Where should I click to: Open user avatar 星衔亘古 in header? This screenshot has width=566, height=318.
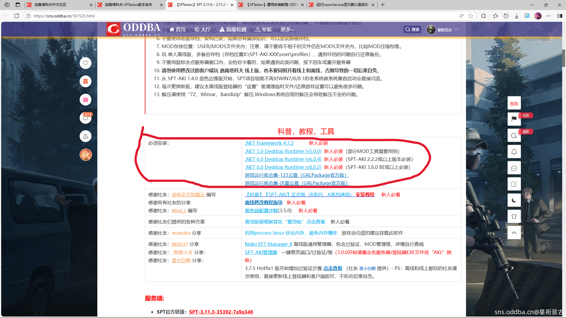(x=431, y=29)
